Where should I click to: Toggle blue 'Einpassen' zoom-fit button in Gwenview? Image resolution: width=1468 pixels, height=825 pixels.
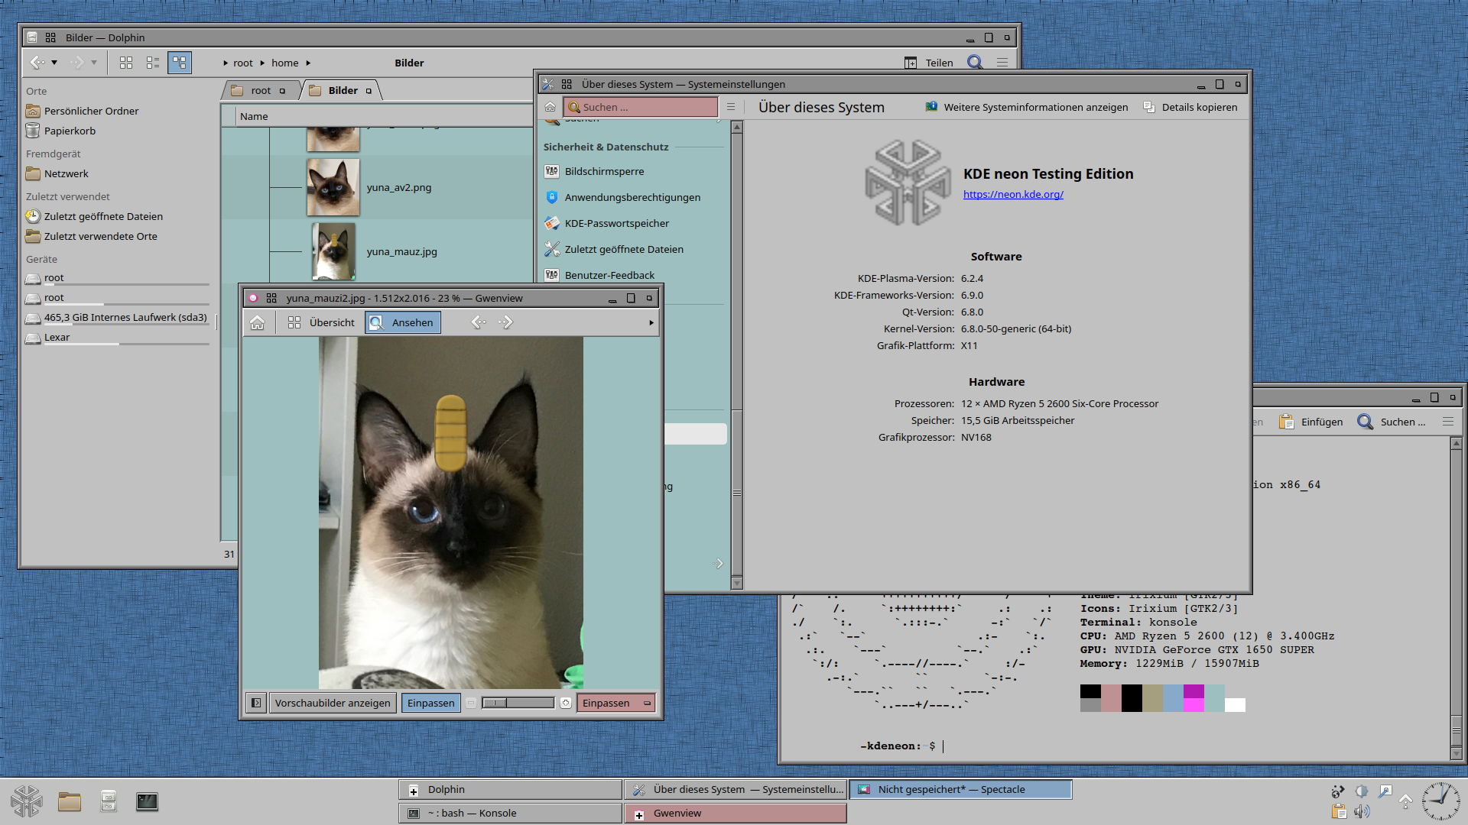(x=431, y=703)
